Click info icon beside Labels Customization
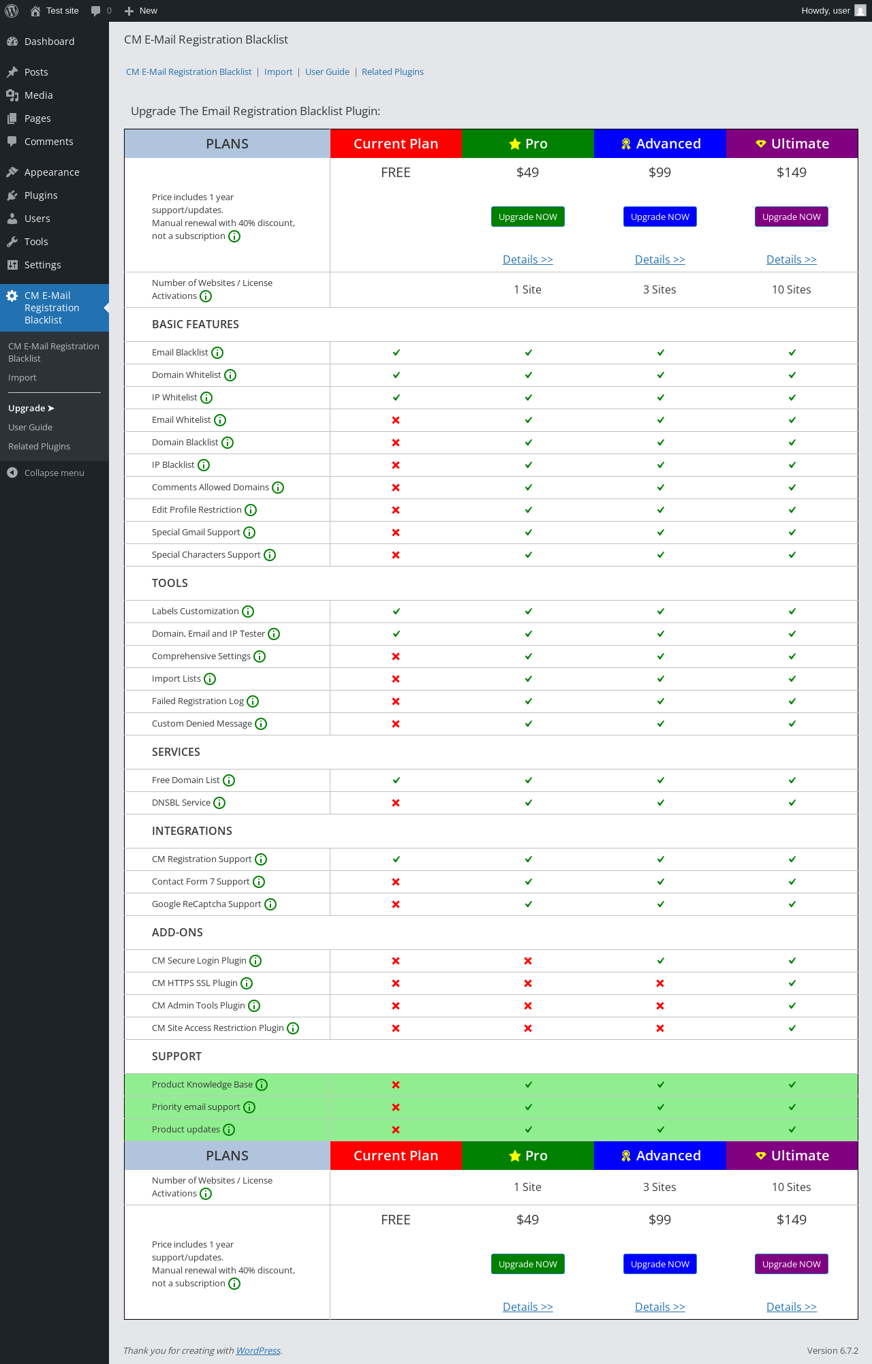872x1364 pixels. pyautogui.click(x=248, y=612)
